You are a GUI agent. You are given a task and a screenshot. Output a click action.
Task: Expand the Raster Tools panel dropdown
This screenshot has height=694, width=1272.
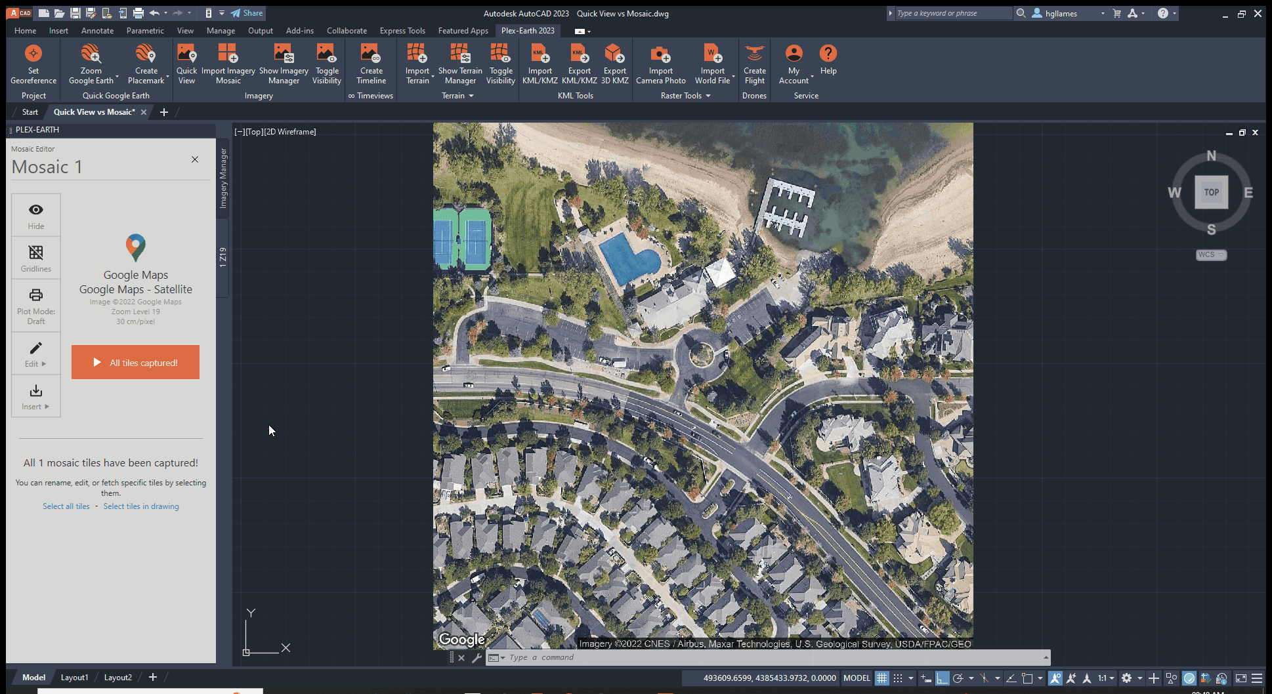pyautogui.click(x=686, y=96)
